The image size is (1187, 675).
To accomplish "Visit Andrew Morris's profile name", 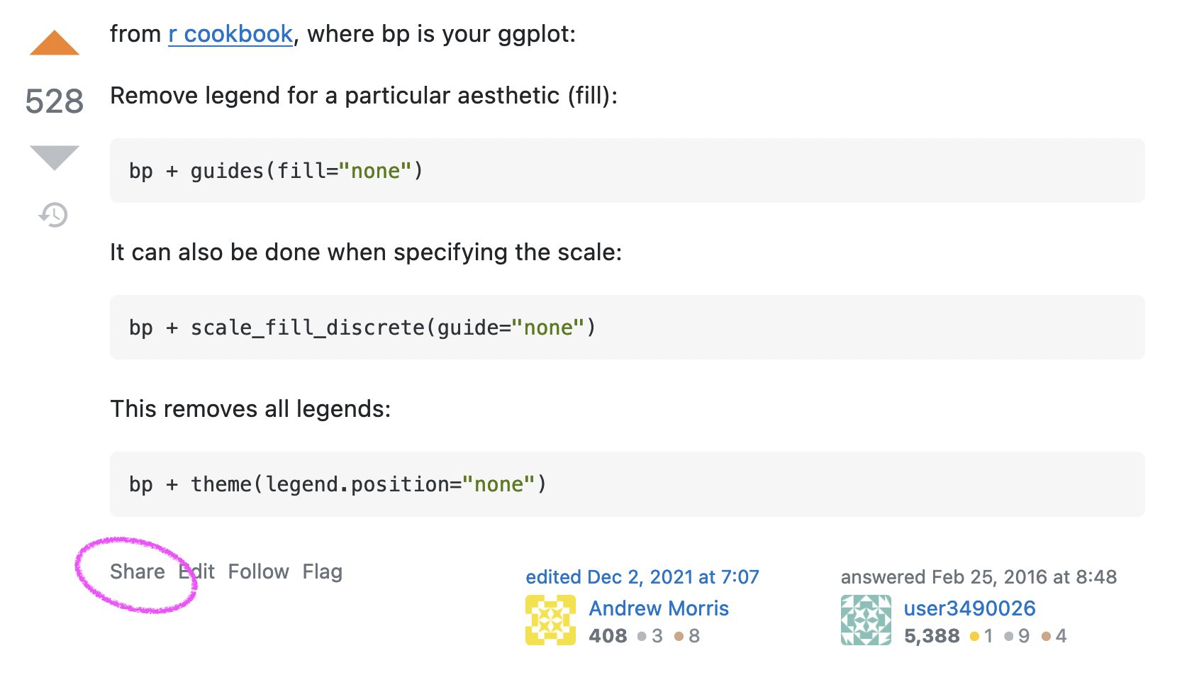I will (x=659, y=608).
